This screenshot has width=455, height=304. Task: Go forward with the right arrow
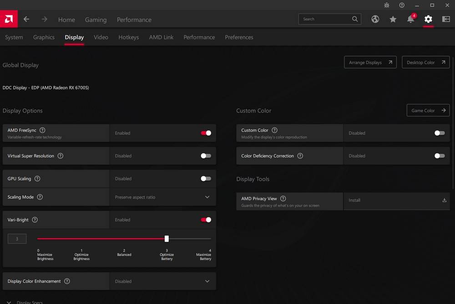point(44,19)
